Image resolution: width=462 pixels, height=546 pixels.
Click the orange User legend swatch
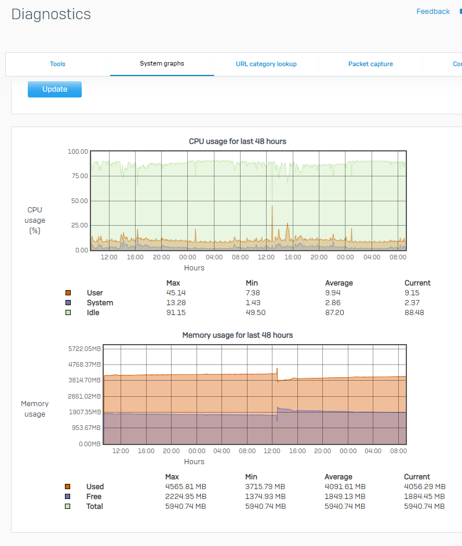pyautogui.click(x=68, y=293)
